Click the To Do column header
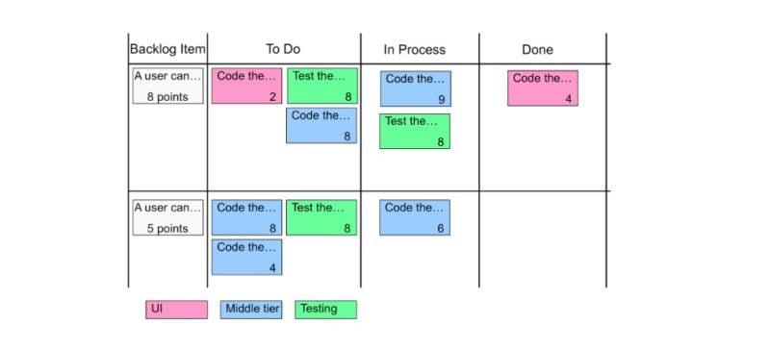 pos(283,49)
